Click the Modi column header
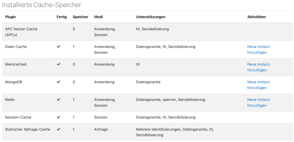 click(x=99, y=17)
